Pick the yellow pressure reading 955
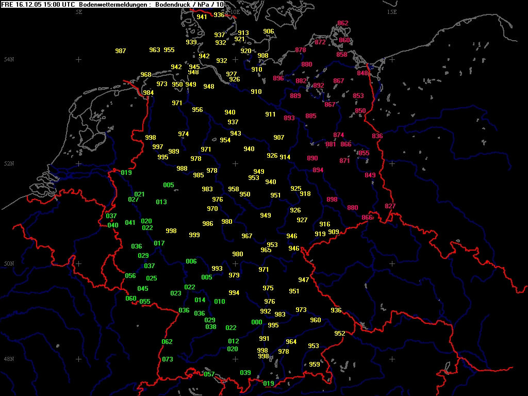Image resolution: width=528 pixels, height=396 pixels. pos(169,50)
